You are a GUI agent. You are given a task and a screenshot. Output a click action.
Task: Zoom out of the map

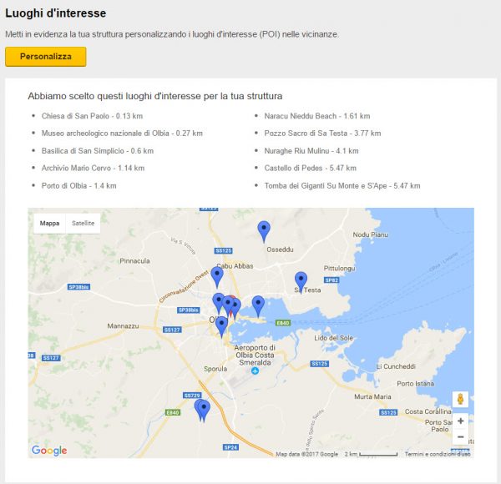[x=460, y=436]
